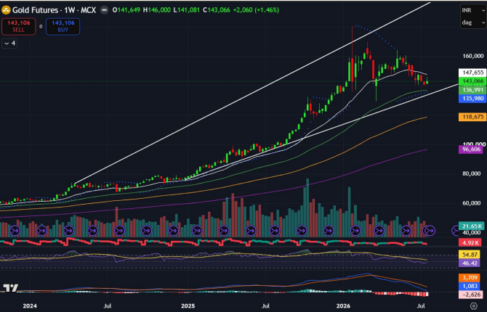The height and width of the screenshot is (312, 487).
Task: Open the dag scale dropdown
Action: pos(473,22)
